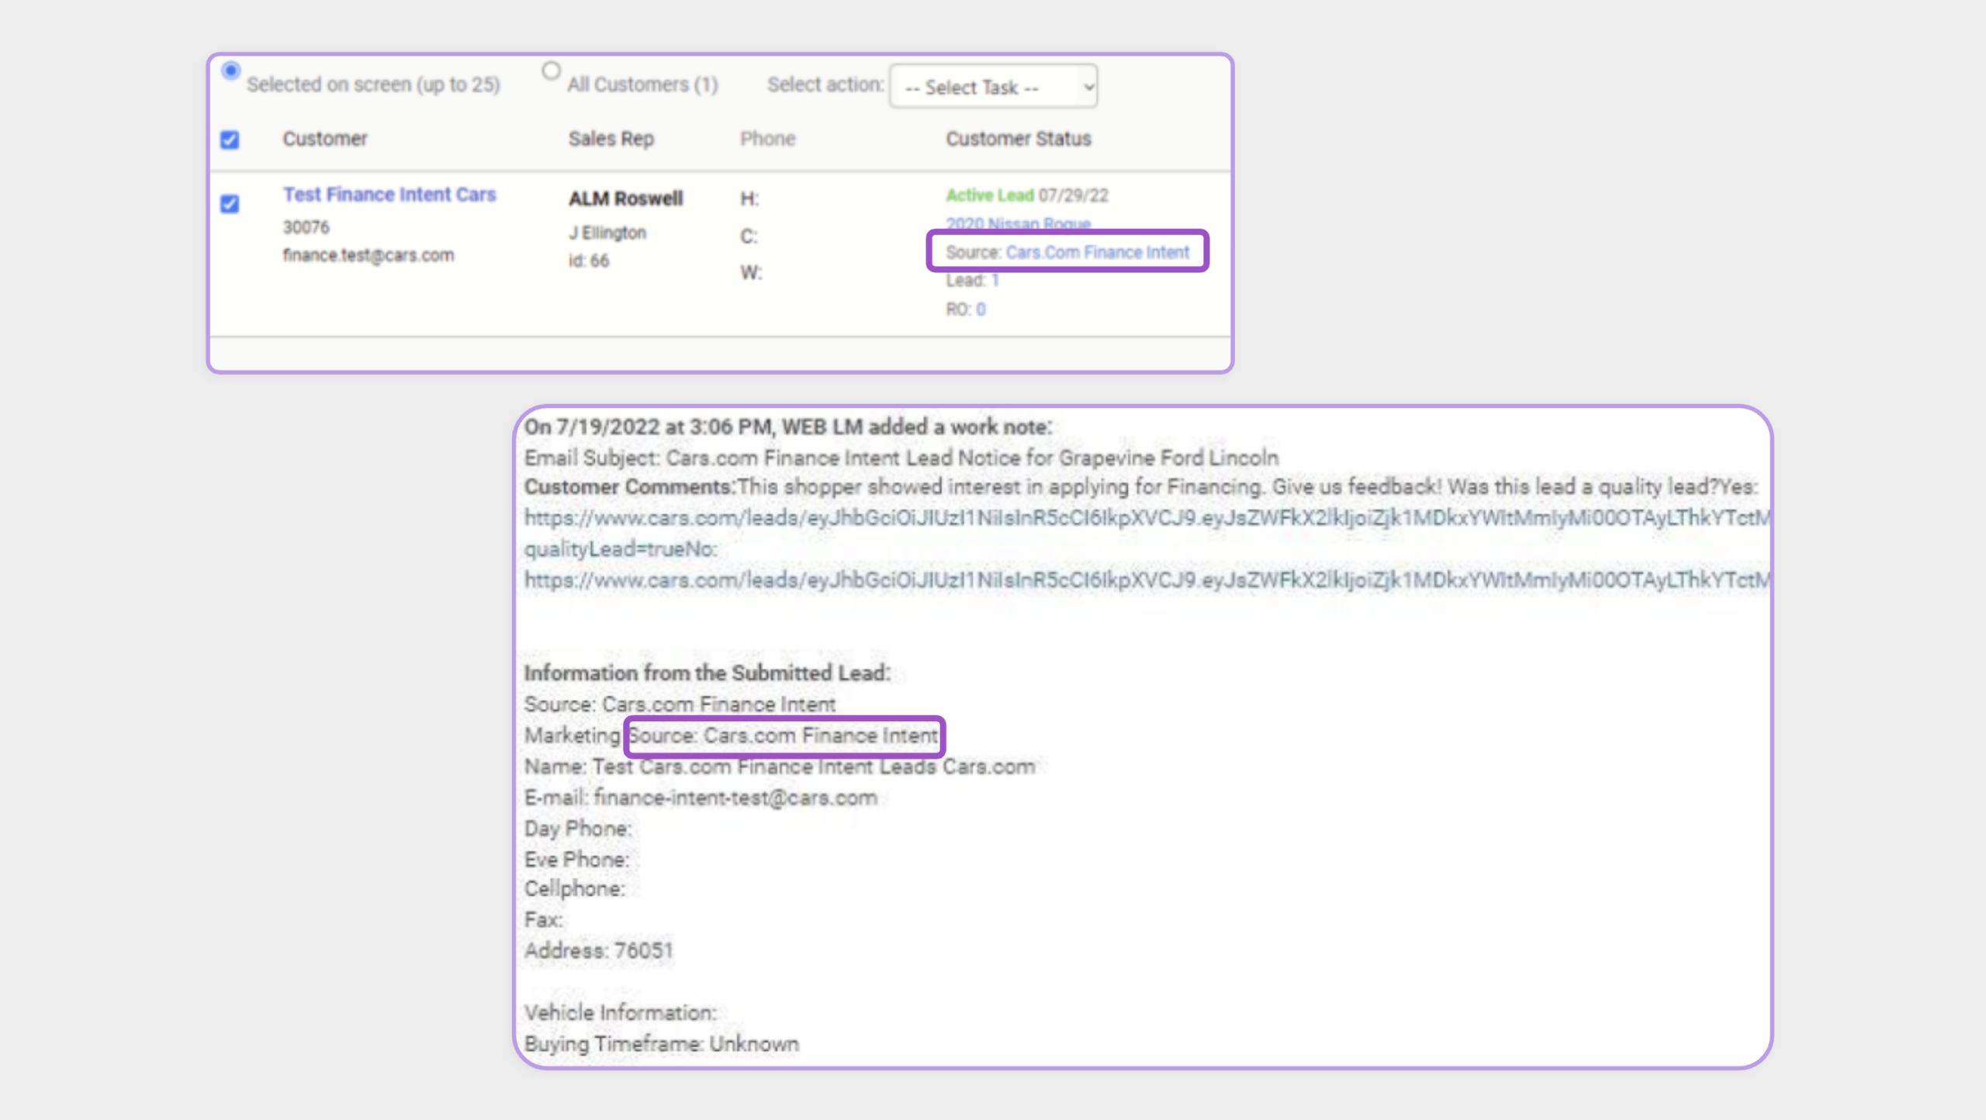This screenshot has height=1120, width=1986.
Task: Click the 'Source: Cars.com Finance Intent' line under Submitted Lead
Action: click(x=680, y=704)
